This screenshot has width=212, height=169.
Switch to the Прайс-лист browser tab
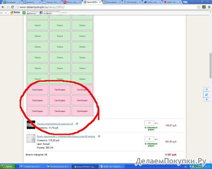point(172,2)
